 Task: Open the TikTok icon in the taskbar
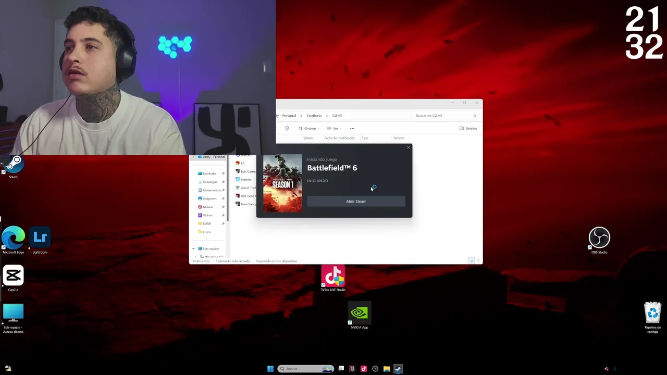[x=364, y=369]
